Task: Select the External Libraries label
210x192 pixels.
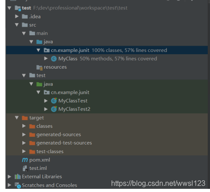Action: pos(42,177)
